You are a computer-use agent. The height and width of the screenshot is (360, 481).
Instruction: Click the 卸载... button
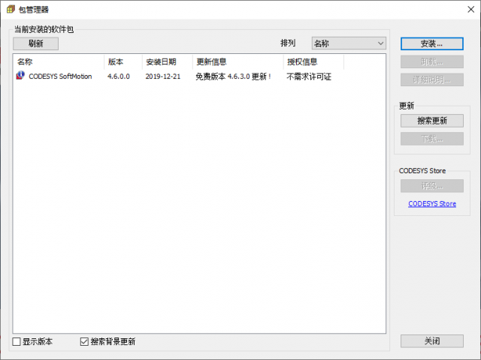(431, 61)
